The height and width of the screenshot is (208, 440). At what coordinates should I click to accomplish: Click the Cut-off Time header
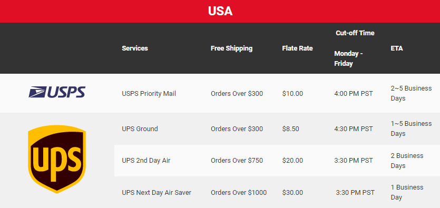[355, 33]
